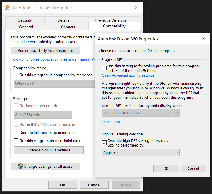Close the high DPI settings dialog
212x194 pixels.
(x=204, y=39)
